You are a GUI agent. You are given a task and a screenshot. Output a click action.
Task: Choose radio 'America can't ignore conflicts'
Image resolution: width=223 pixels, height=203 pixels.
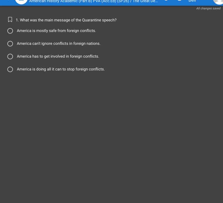click(10, 44)
